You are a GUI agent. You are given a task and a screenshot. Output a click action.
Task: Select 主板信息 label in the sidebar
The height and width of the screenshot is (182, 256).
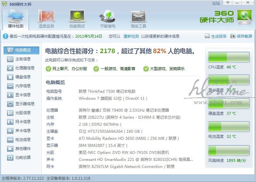23,59
